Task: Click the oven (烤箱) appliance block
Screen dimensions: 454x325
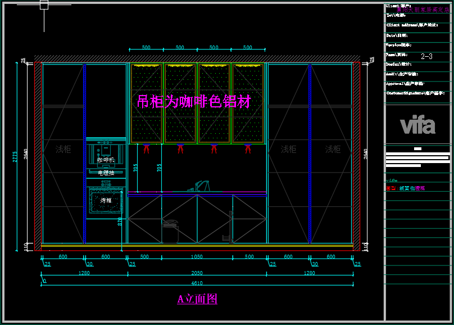Action: [106, 200]
